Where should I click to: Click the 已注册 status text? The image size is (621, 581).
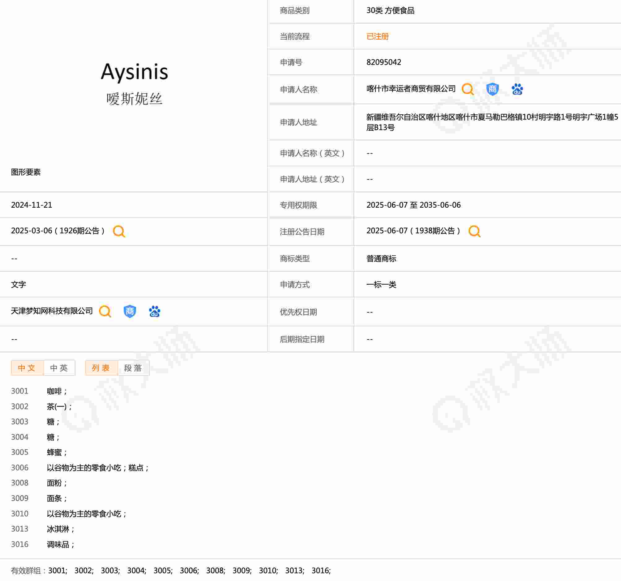click(x=377, y=36)
